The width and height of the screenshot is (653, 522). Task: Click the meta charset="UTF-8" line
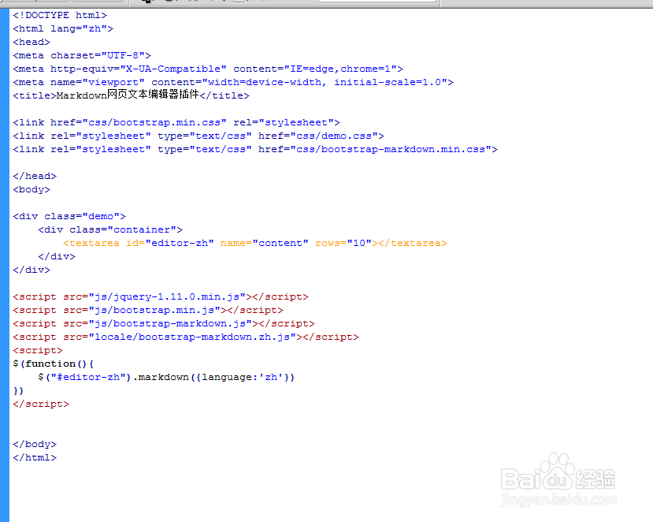(82, 55)
